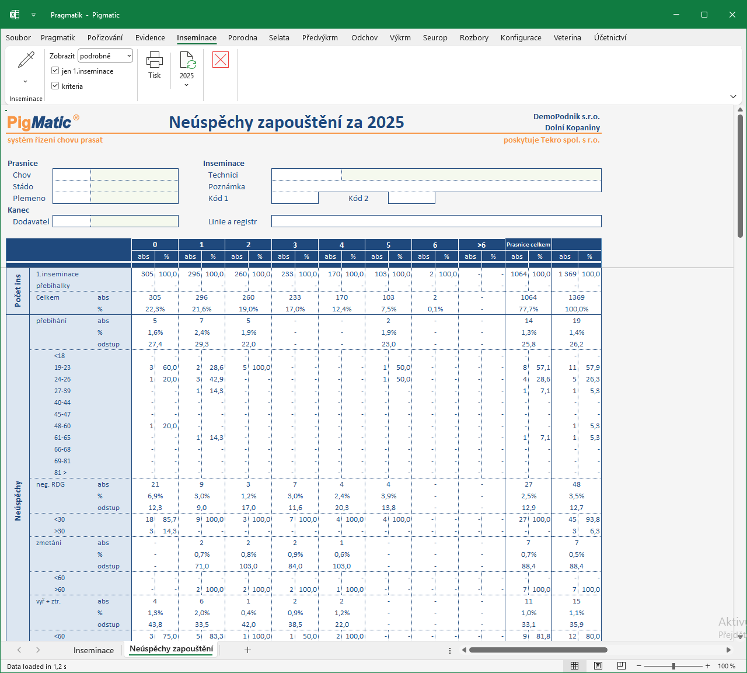Open Quick Access Toolbar customize dropdown
The image size is (747, 673).
33,15
